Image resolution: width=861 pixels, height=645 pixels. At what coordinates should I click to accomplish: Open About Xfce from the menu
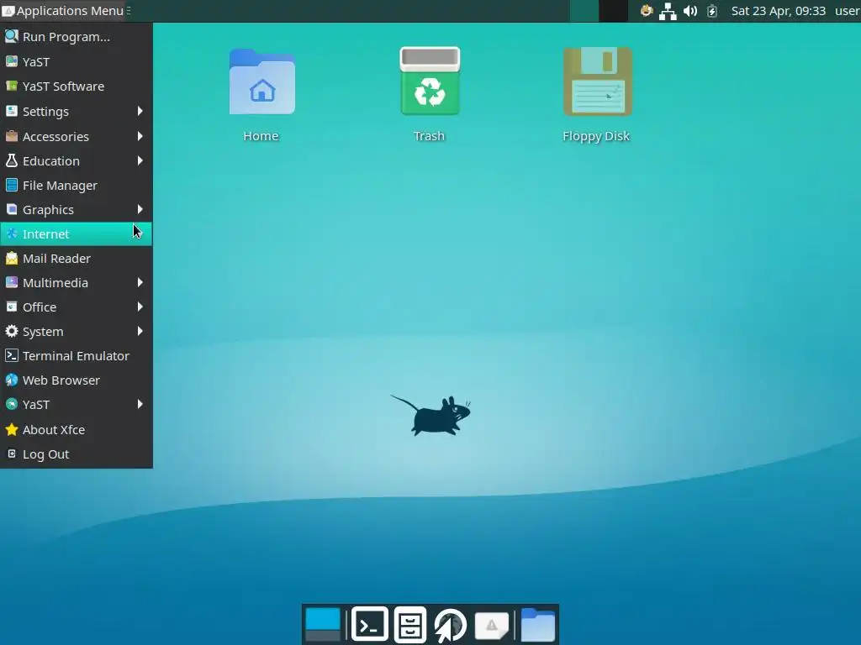(77, 429)
